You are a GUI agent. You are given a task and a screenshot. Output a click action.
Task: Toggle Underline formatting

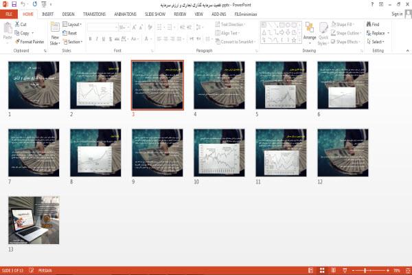(x=104, y=39)
